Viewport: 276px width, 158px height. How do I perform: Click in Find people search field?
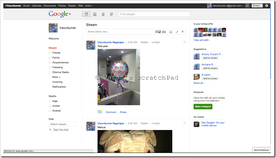click(154, 14)
